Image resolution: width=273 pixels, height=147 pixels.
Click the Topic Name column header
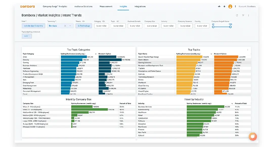coord(143,54)
